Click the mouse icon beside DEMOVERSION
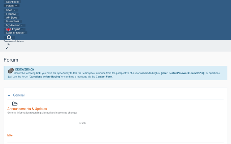The width and height of the screenshot is (231, 144). coord(11,71)
